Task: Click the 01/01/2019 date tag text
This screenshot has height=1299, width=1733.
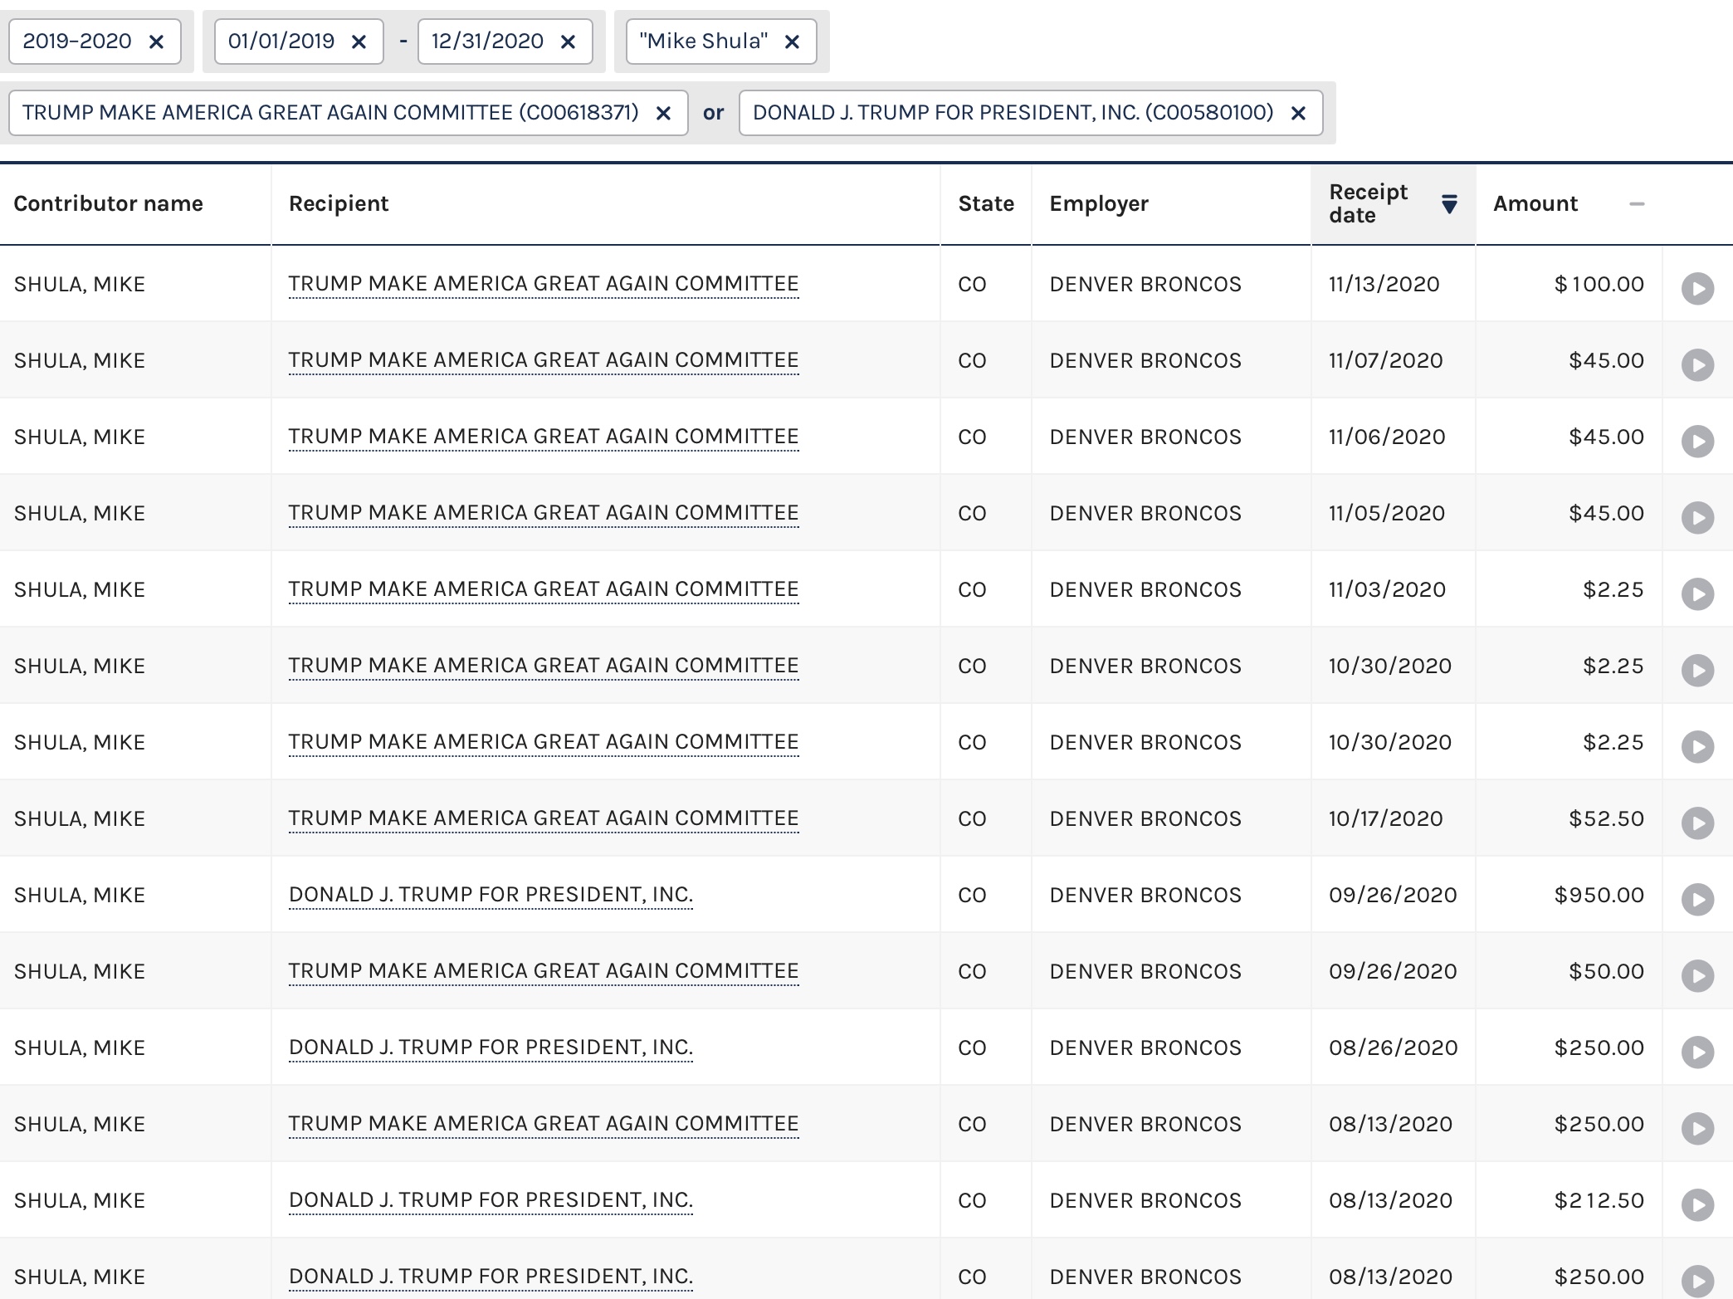Action: point(281,42)
